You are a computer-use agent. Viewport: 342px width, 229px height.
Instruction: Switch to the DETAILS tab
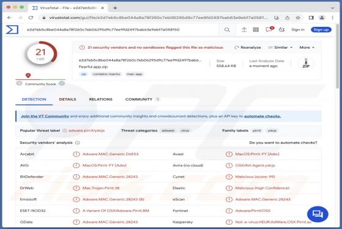pos(68,99)
